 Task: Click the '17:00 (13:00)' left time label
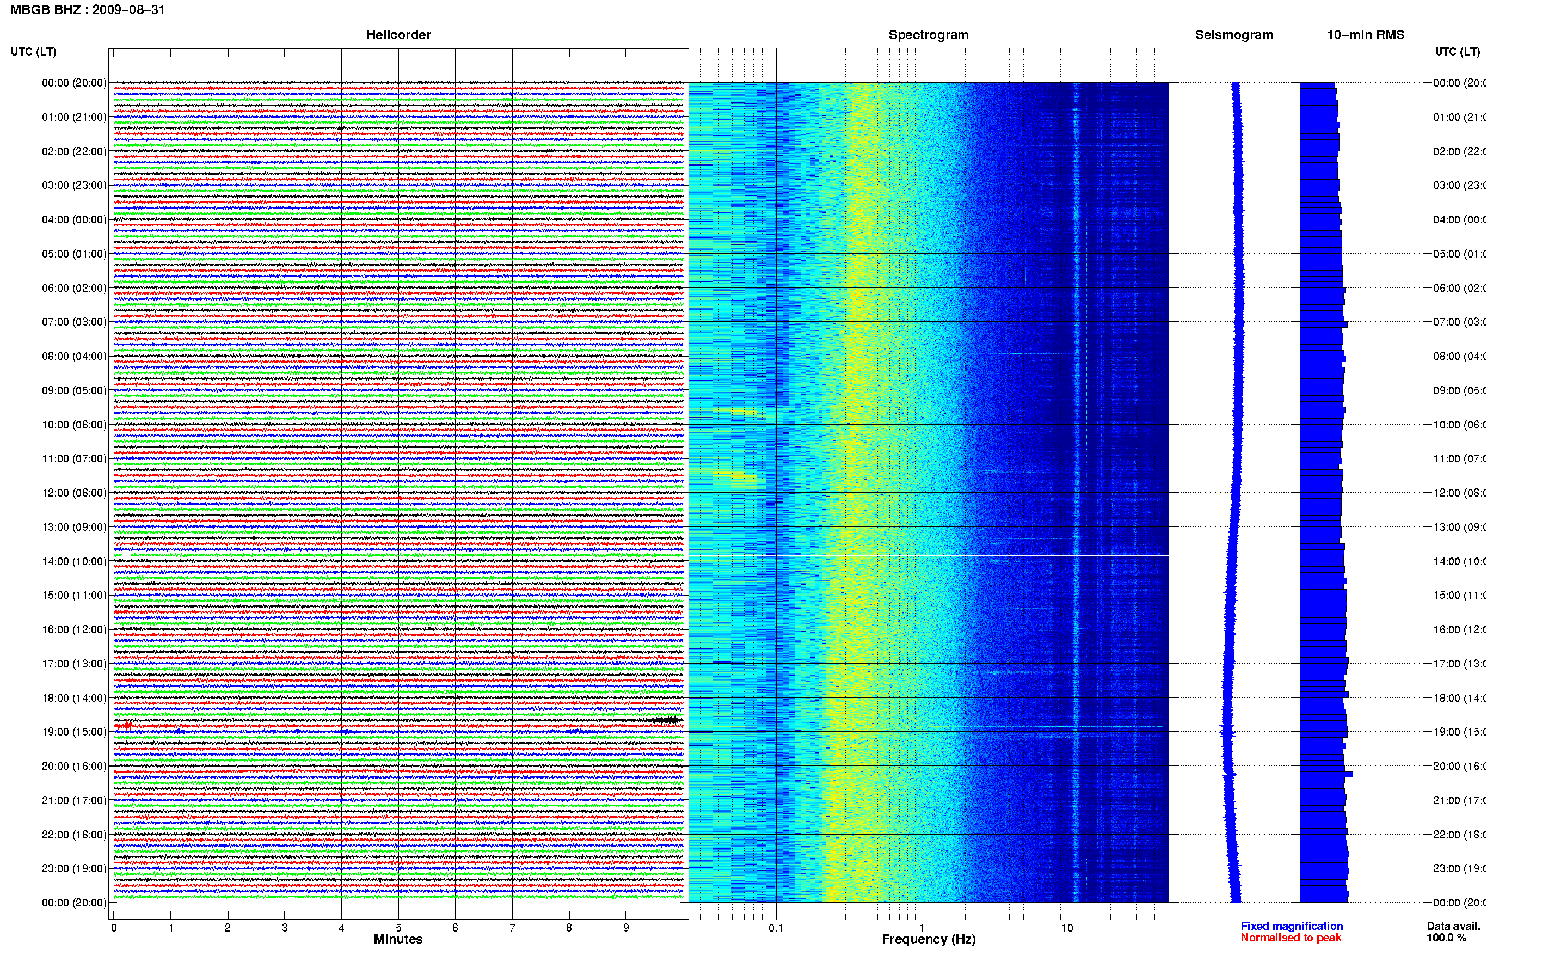tap(74, 663)
